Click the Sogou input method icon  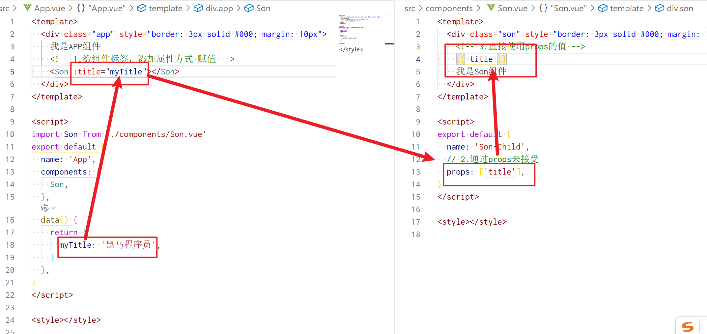tap(688, 327)
